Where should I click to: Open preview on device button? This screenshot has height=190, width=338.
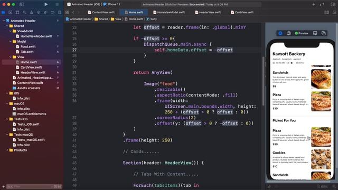point(315,33)
